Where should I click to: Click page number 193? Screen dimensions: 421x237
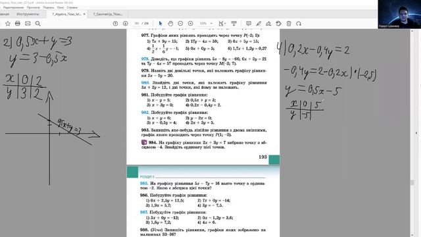click(x=262, y=157)
